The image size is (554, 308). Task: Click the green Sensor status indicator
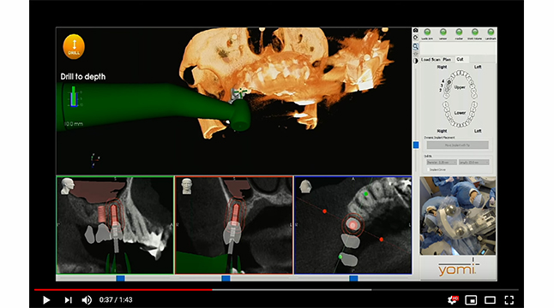[443, 32]
